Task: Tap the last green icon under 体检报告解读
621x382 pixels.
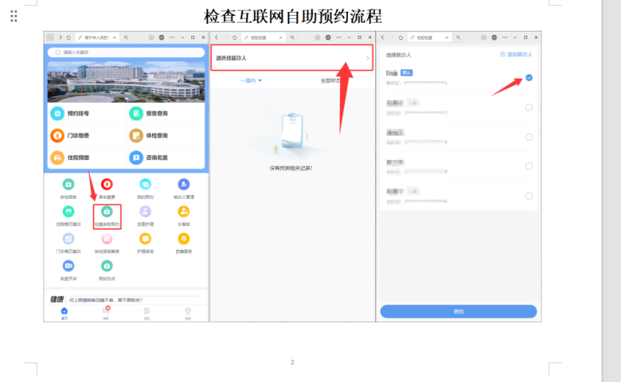Action: pyautogui.click(x=106, y=266)
